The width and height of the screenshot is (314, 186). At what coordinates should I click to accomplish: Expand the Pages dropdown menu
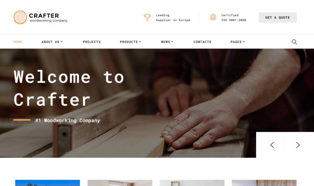(238, 42)
